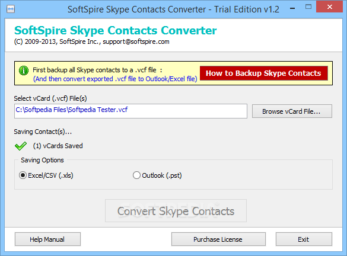This screenshot has width=347, height=256.
Task: Open How to Backup Skype Contacts
Action: coord(263,73)
